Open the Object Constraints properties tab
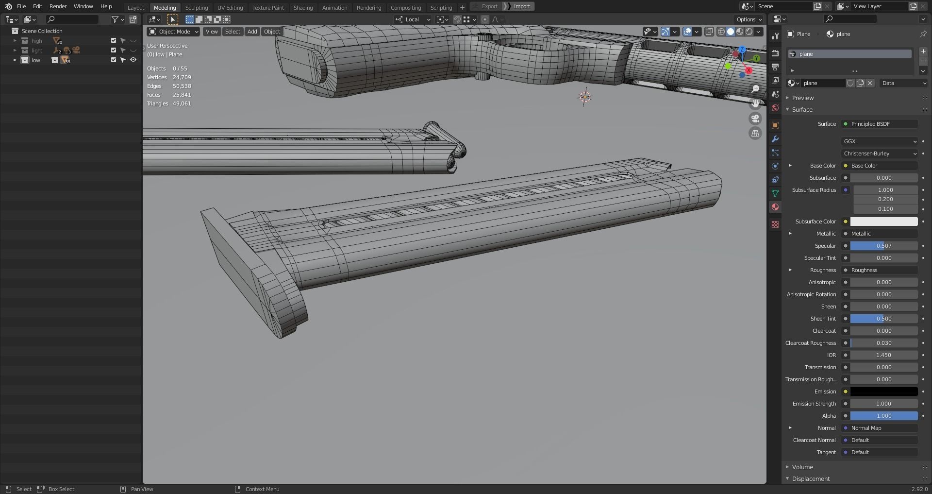Viewport: 932px width, 494px height. pyautogui.click(x=775, y=180)
